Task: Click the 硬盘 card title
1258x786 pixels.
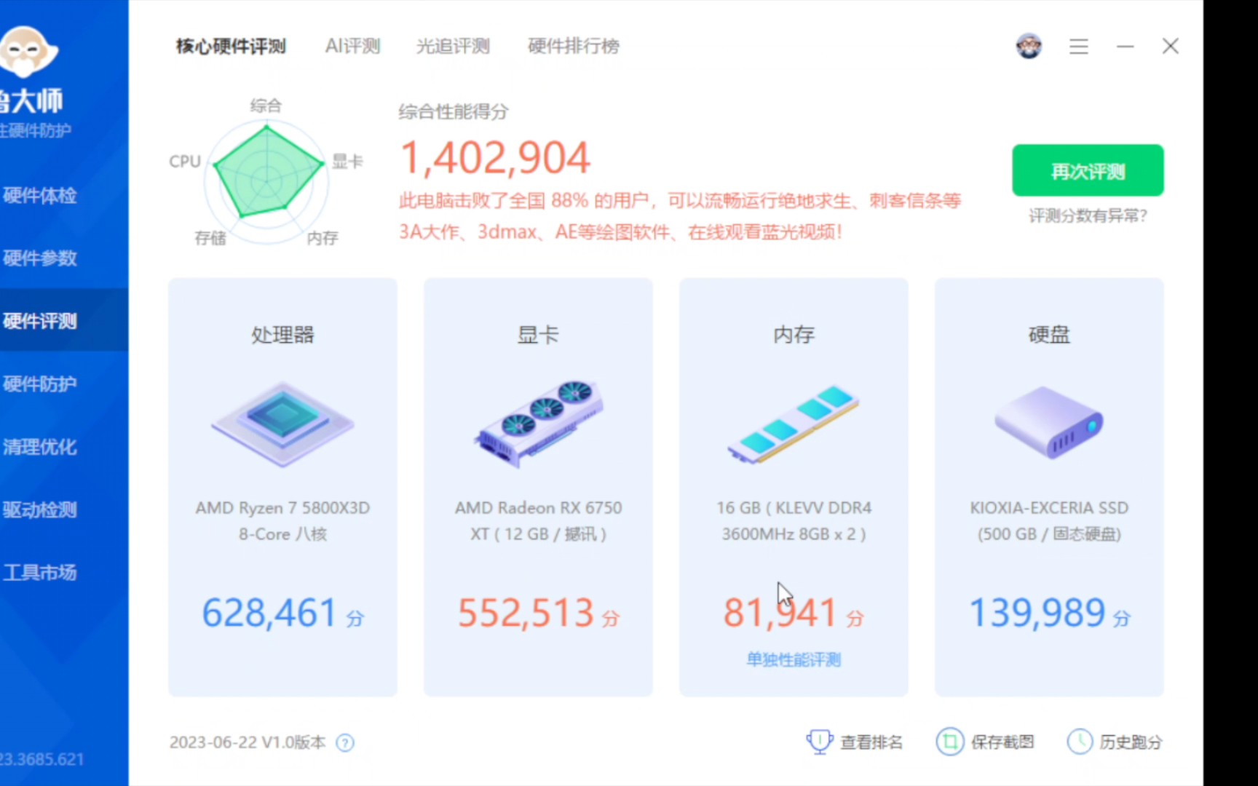Action: (x=1049, y=335)
